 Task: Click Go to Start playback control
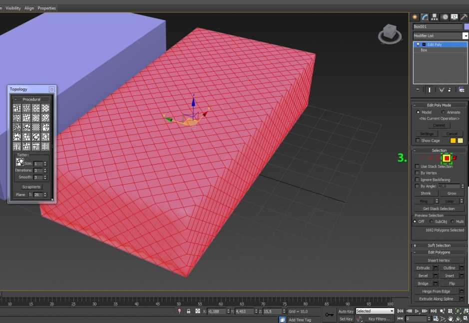(400, 311)
